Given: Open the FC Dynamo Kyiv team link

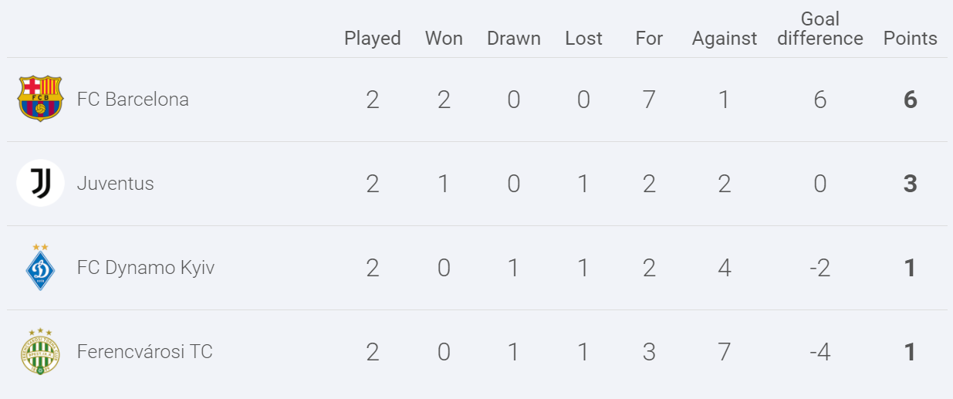Looking at the screenshot, I should (146, 268).
